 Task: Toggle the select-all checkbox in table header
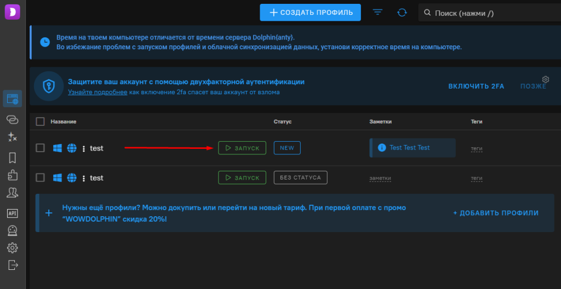tap(40, 121)
